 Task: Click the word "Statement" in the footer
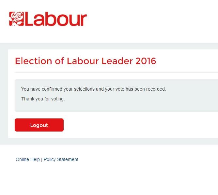pyautogui.click(x=68, y=159)
